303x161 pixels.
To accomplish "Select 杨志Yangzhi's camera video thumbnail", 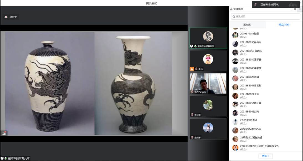I will click(208, 83).
